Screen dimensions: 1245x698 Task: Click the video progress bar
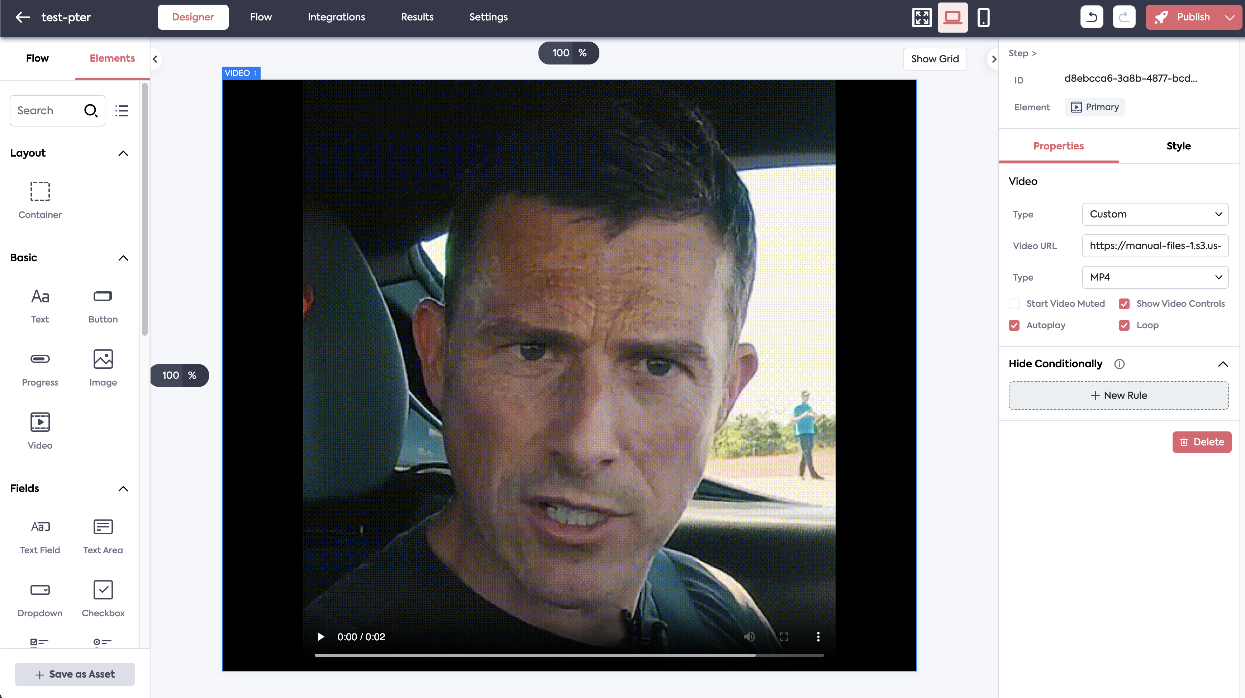coord(569,655)
